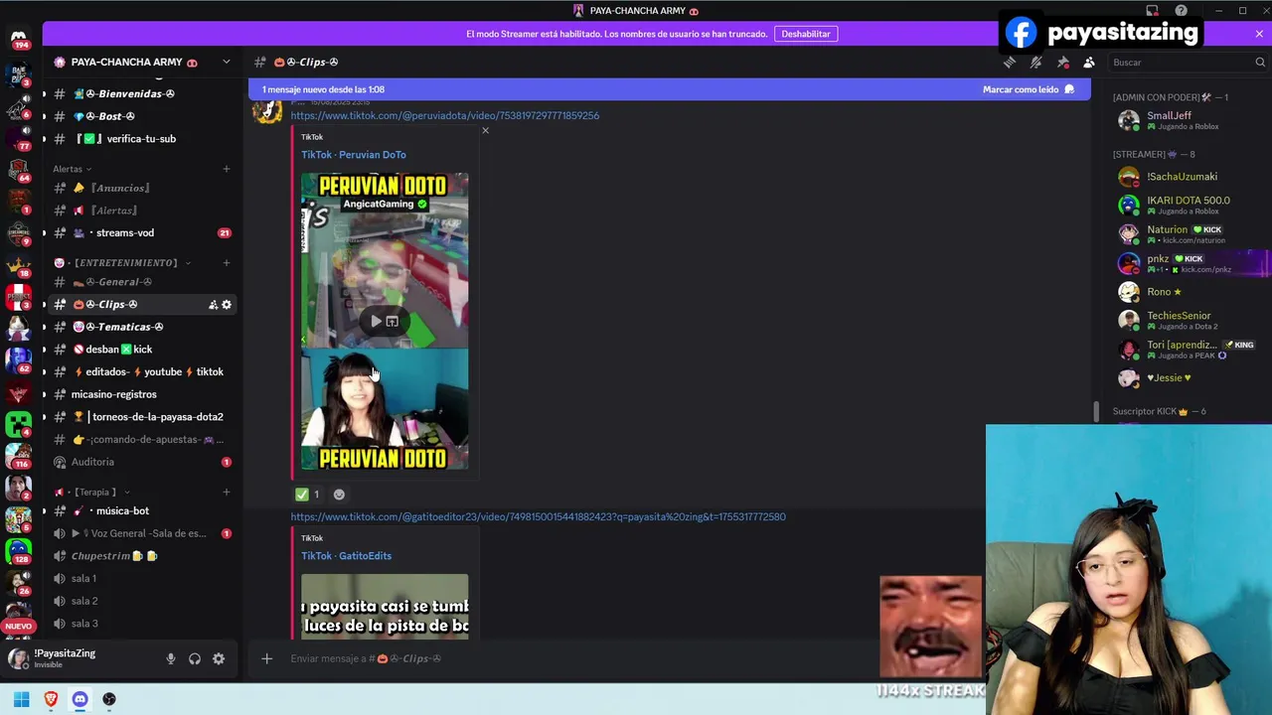Image resolution: width=1272 pixels, height=715 pixels.
Task: Open the GatitoEditor TikTok URL
Action: [x=538, y=516]
